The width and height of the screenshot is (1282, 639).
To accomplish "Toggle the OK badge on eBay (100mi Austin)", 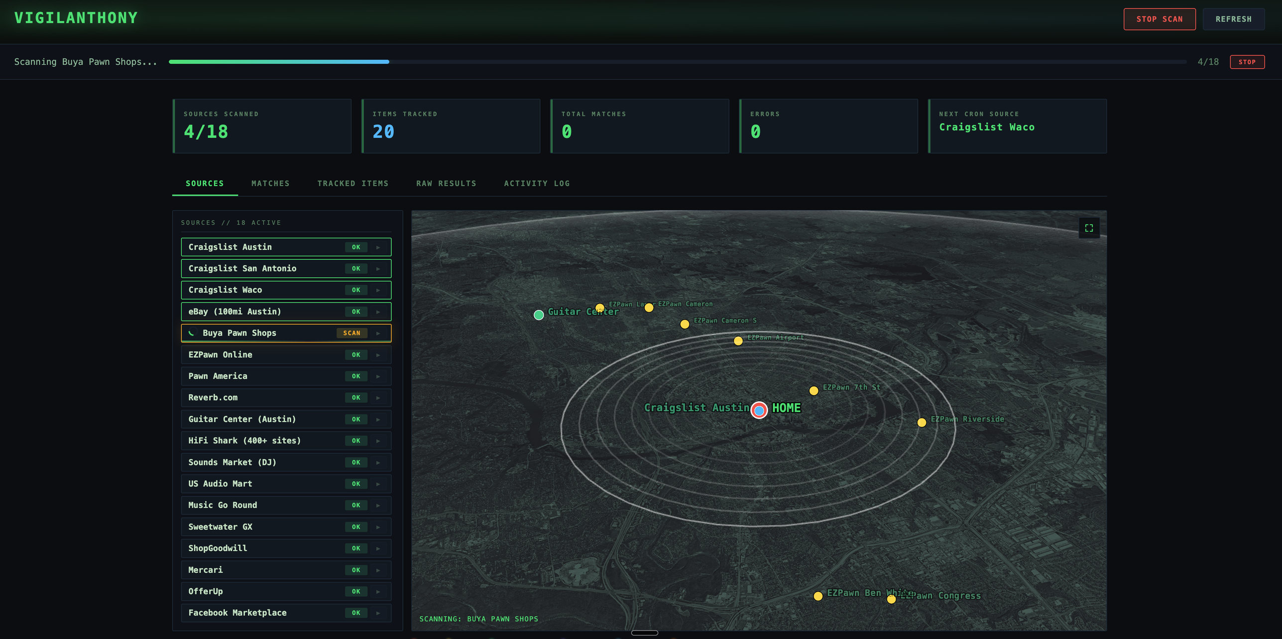I will pyautogui.click(x=355, y=312).
